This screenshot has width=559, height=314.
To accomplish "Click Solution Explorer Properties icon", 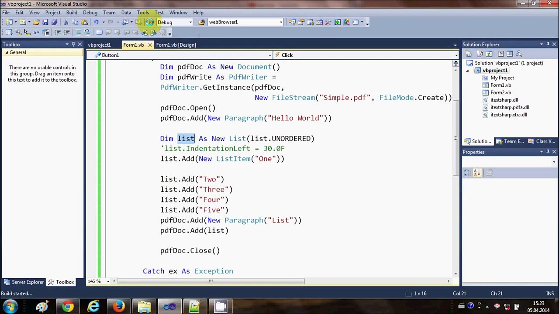I will (468, 54).
